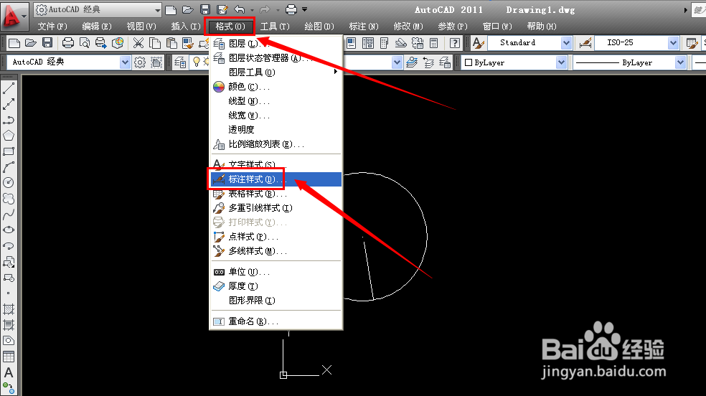Choose 颜色(C)... menu entry
The width and height of the screenshot is (706, 396).
[276, 86]
